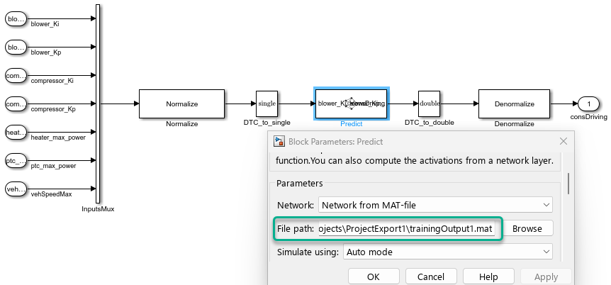Close the Block Parameters dialog
The image size is (611, 285).
point(564,141)
